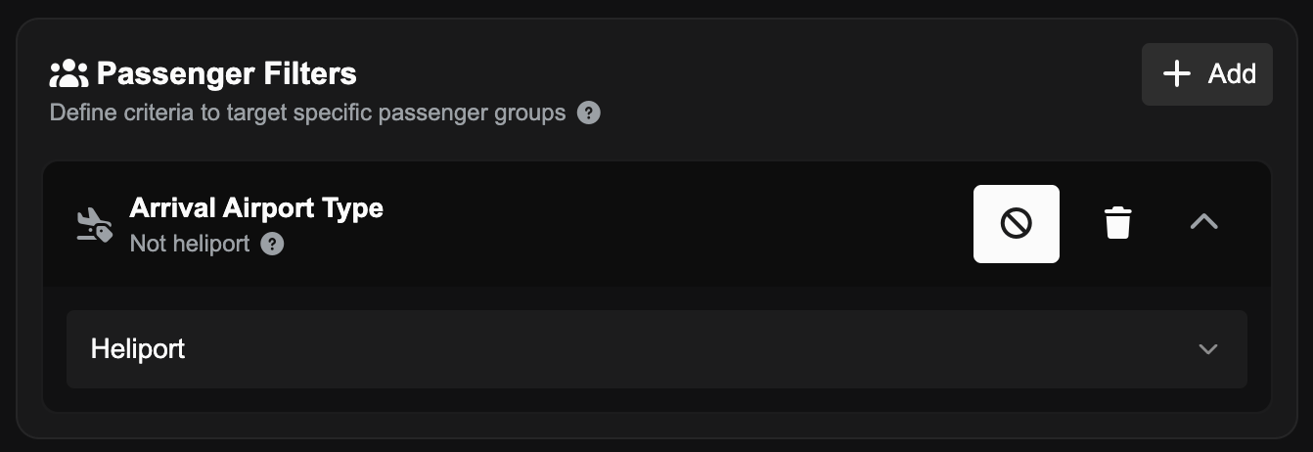
Task: Click the criteria description text
Action: 307,113
